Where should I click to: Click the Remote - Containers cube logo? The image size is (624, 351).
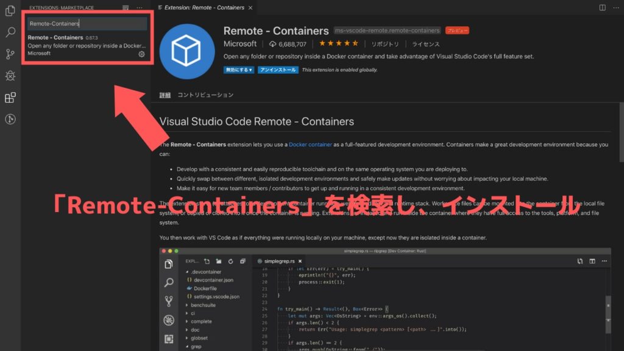(187, 51)
